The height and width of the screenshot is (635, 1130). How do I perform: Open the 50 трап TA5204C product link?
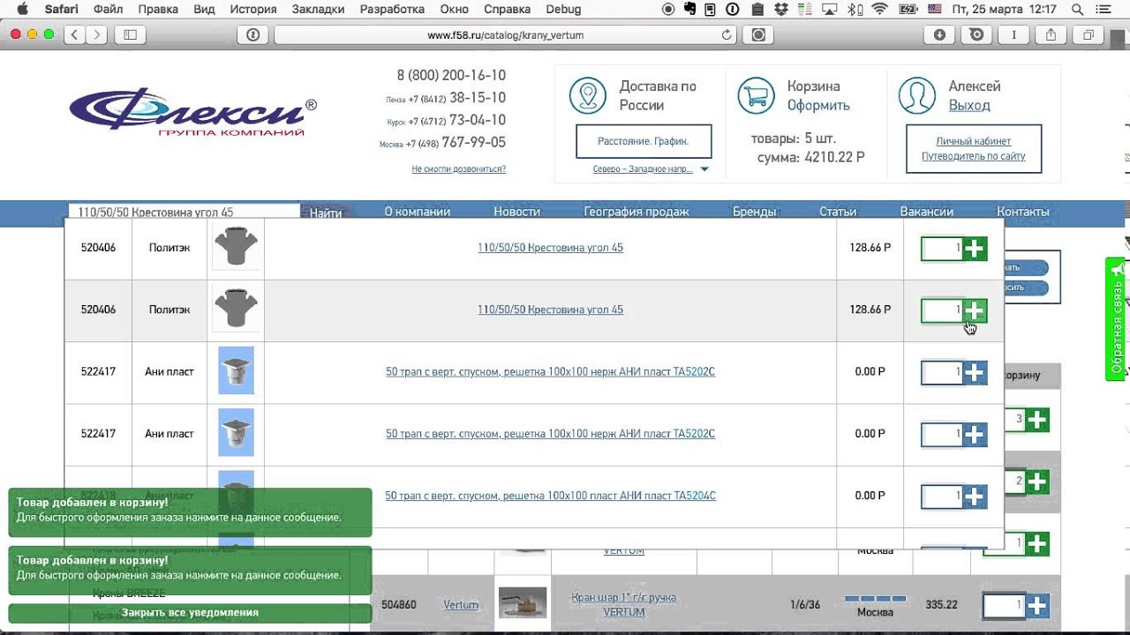(550, 496)
